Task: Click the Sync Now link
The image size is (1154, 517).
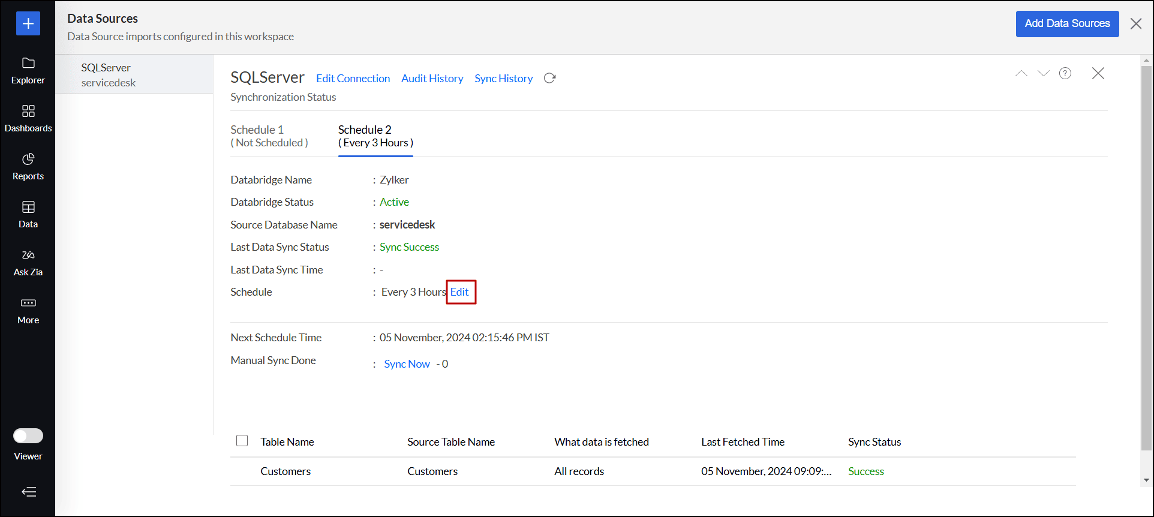Action: (x=407, y=364)
